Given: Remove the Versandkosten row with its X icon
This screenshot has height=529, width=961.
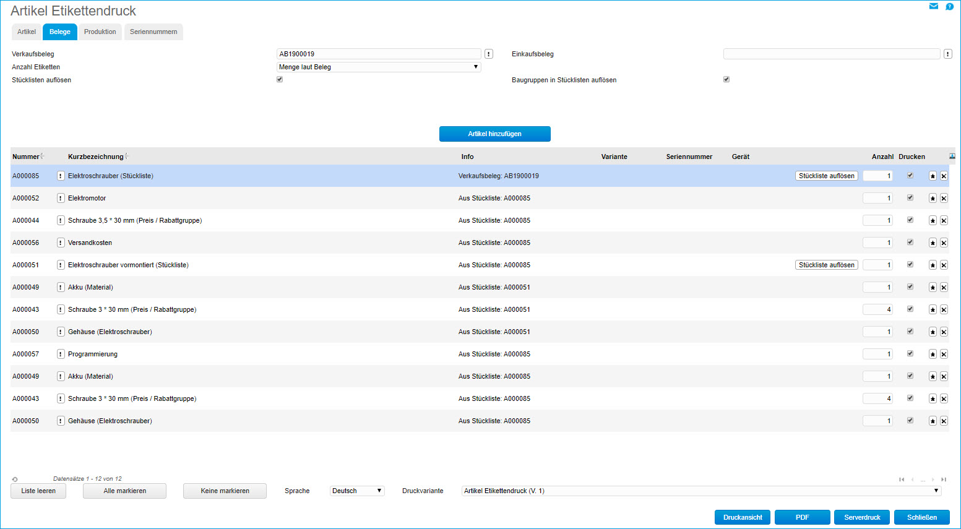Looking at the screenshot, I should coord(944,243).
